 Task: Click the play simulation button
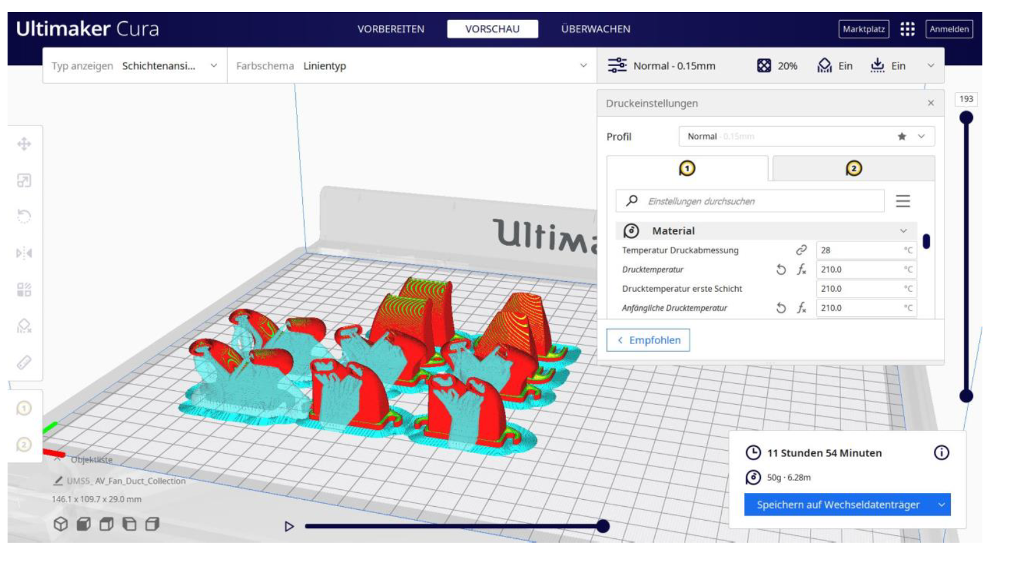coord(289,526)
